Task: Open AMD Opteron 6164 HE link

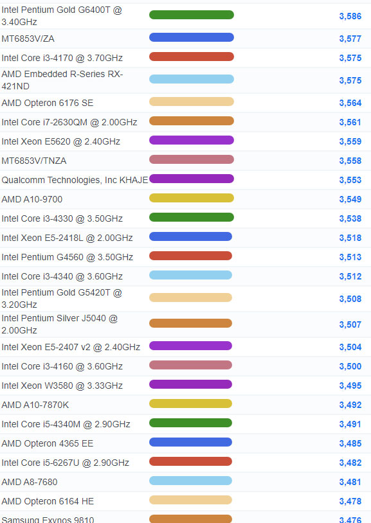Action: pyautogui.click(x=48, y=502)
